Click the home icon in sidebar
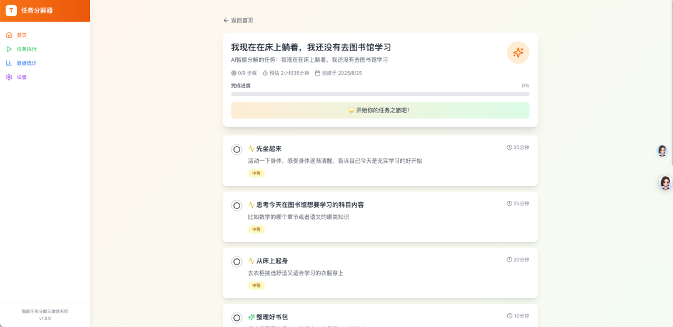Image resolution: width=673 pixels, height=327 pixels. pos(9,35)
